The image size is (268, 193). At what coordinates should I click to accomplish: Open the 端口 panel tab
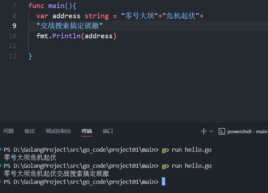point(108,131)
